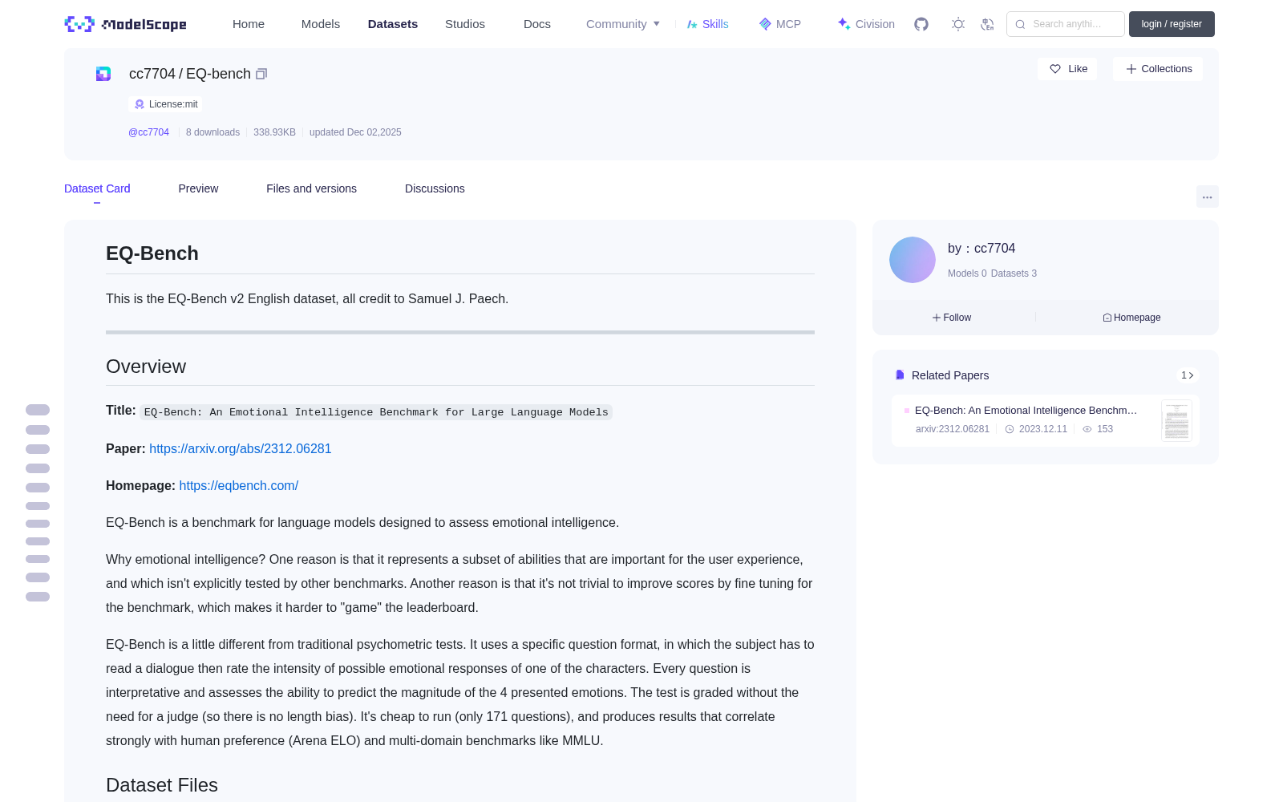Toggle the light/dark theme icon
The image size is (1283, 802).
click(x=958, y=24)
